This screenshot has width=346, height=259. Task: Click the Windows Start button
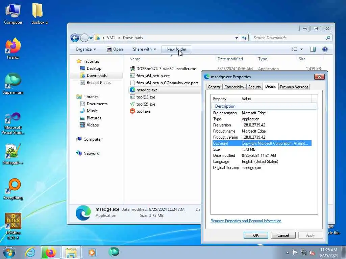tap(9, 252)
